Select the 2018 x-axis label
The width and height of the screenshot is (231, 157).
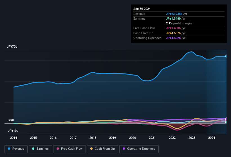pyautogui.click(x=93, y=138)
